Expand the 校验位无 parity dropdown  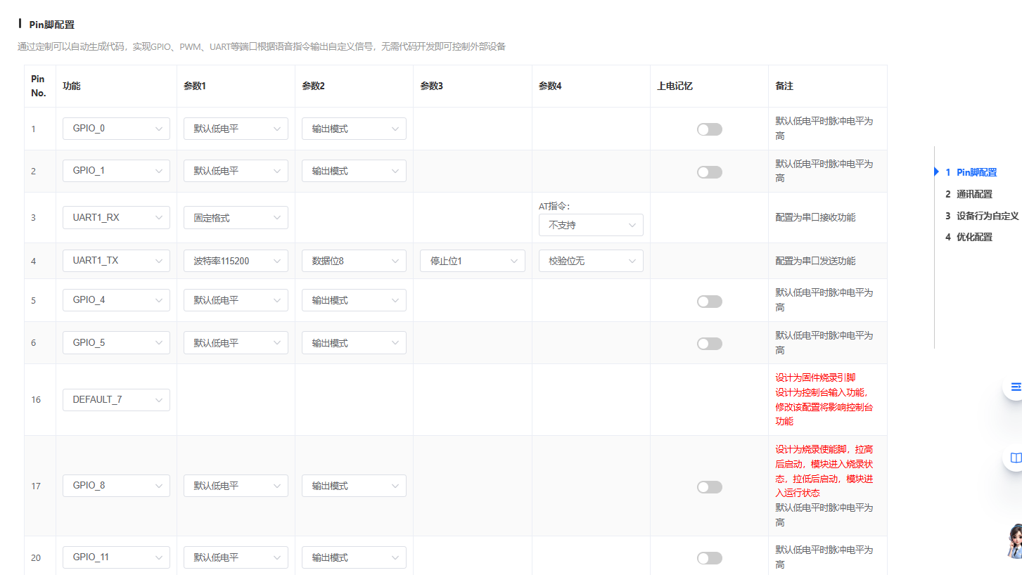click(x=590, y=260)
